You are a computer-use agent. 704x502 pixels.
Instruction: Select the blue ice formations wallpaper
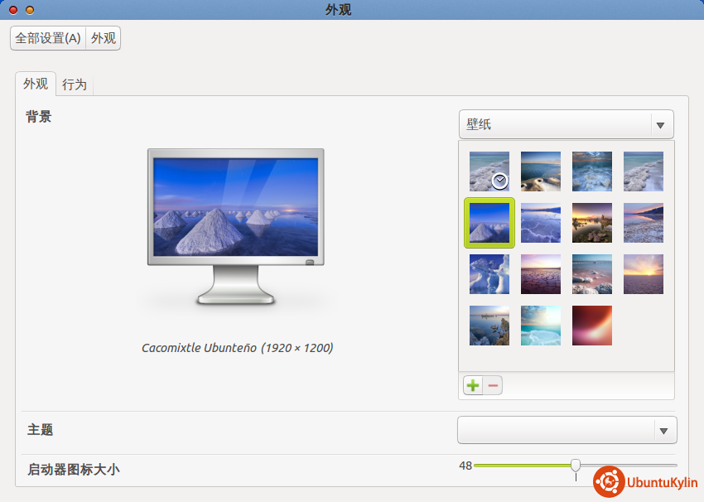pos(489,274)
